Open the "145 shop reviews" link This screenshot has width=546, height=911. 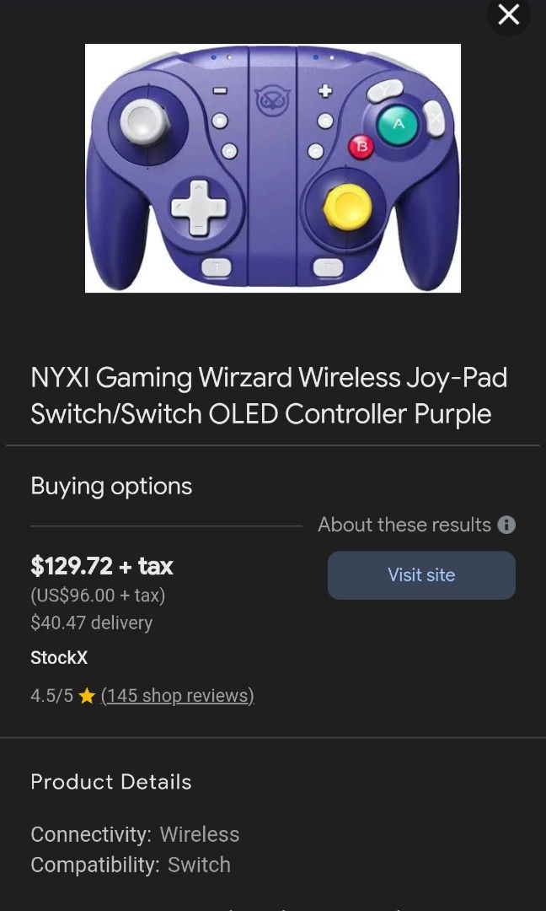click(178, 695)
